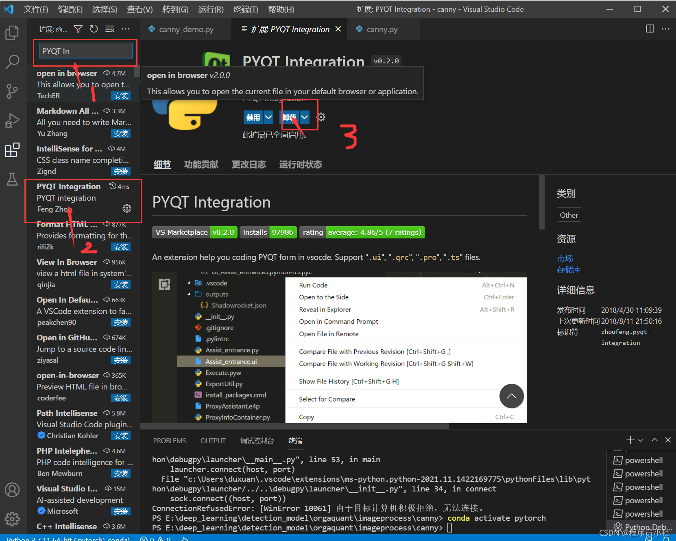Open the Run and Debug view
Screen dimensions: 676x541
tap(12, 121)
